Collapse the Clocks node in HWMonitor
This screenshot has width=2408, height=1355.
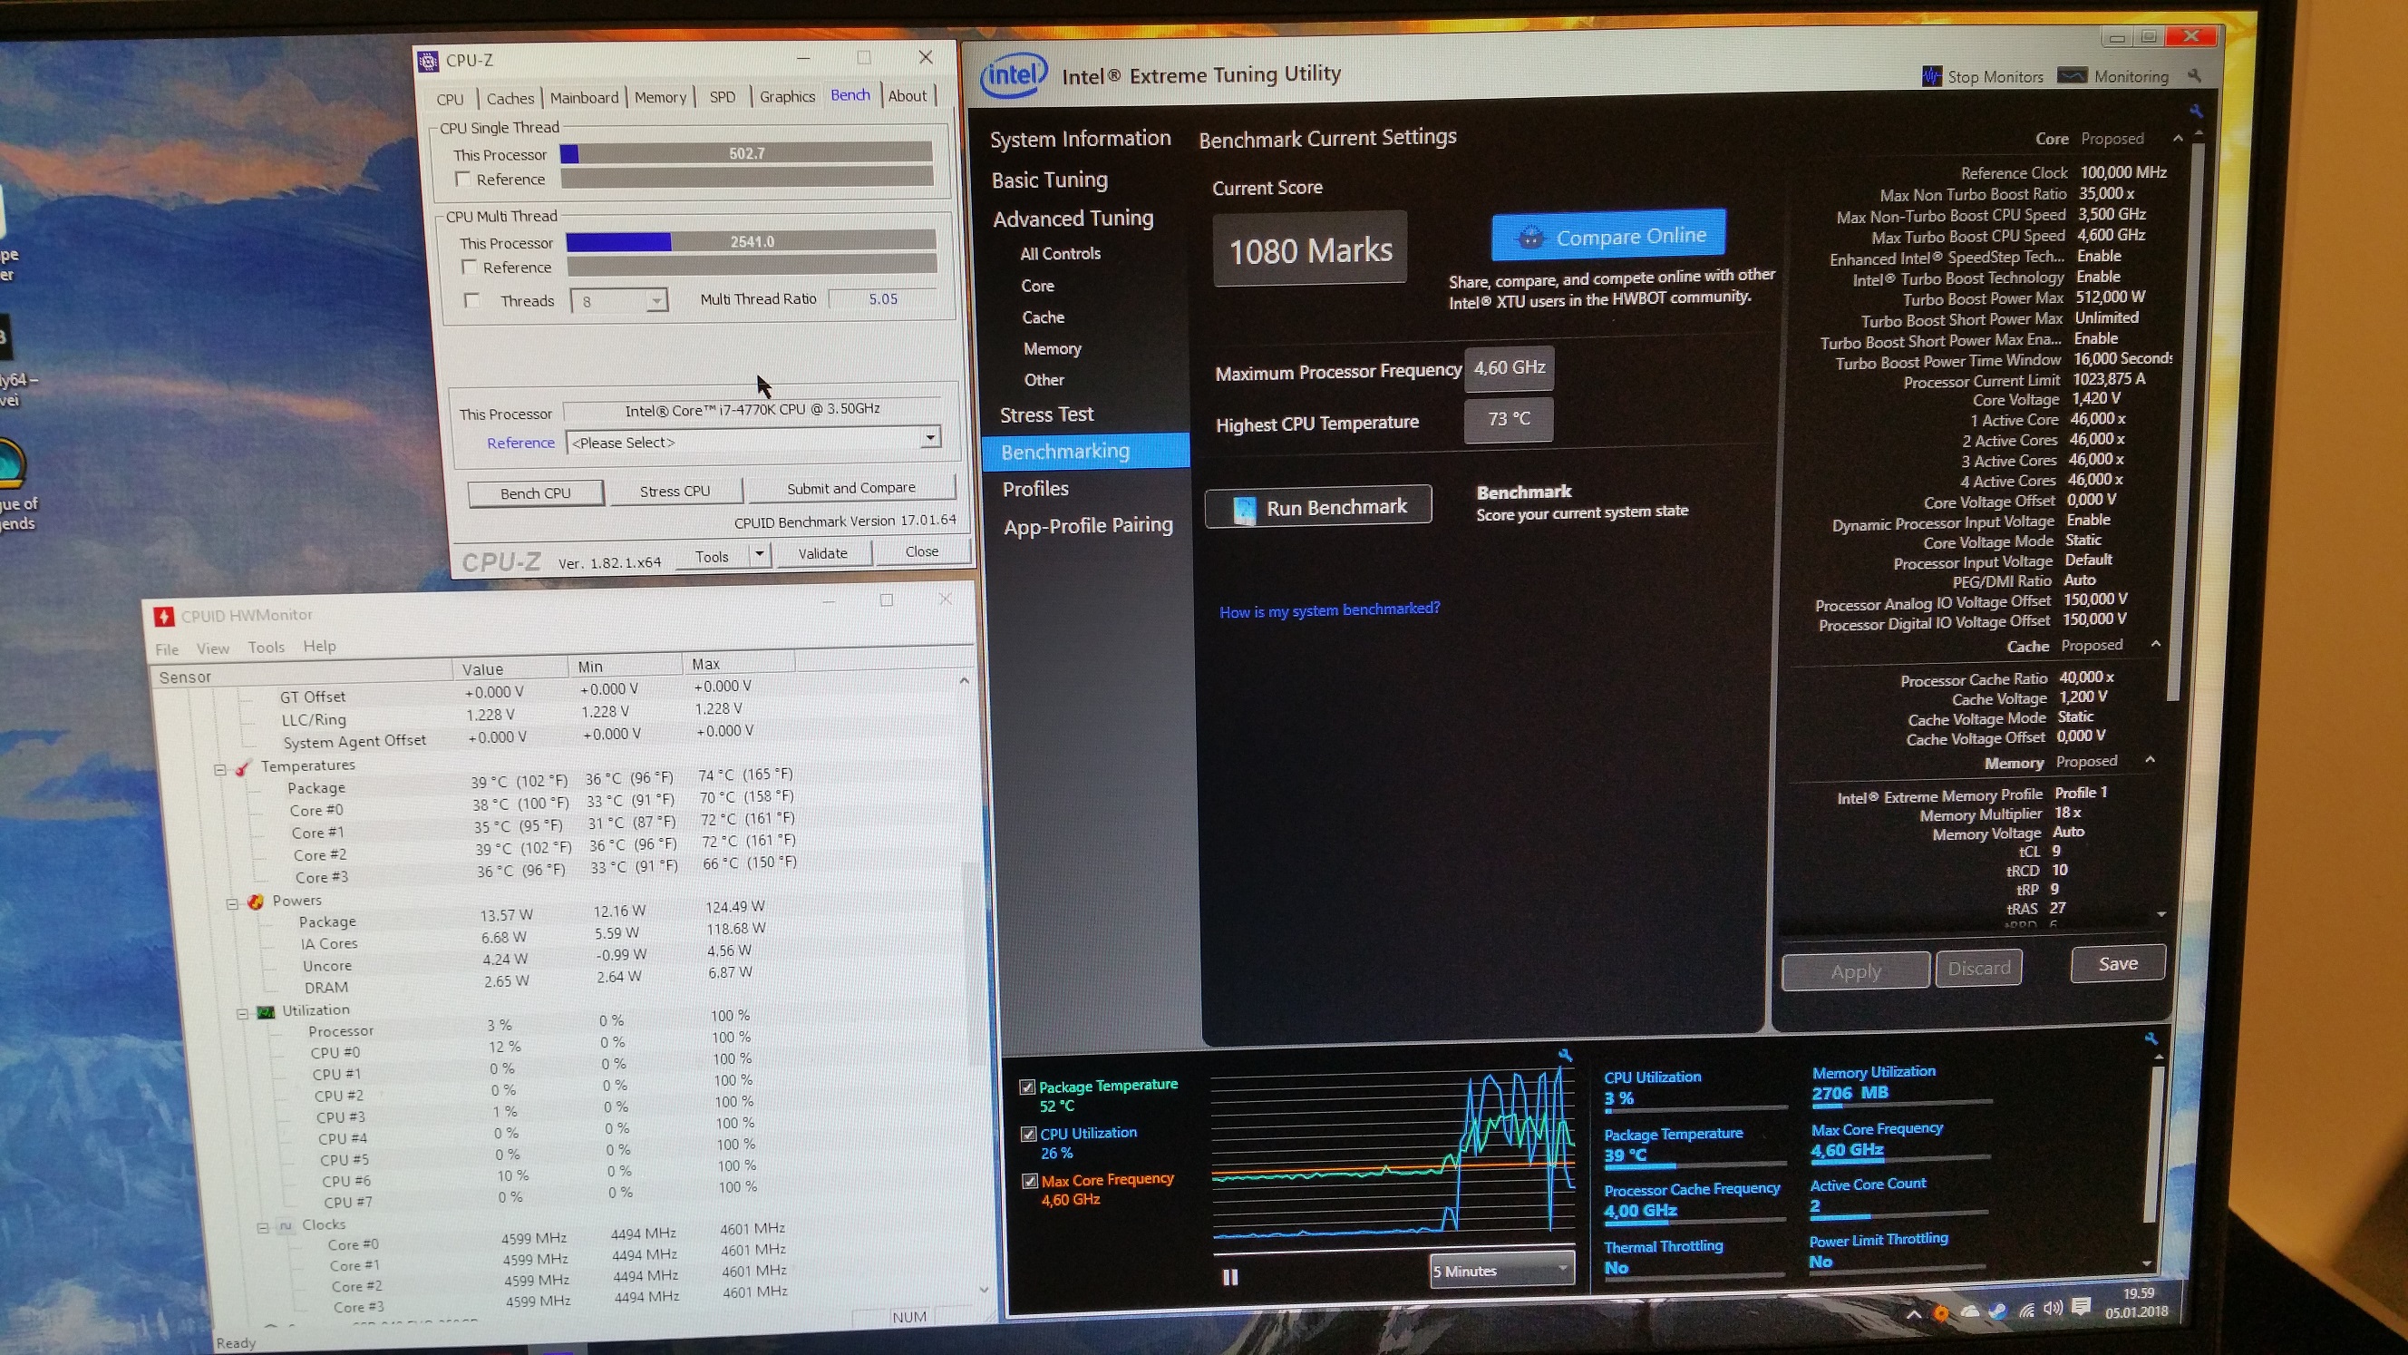coord(263,1228)
